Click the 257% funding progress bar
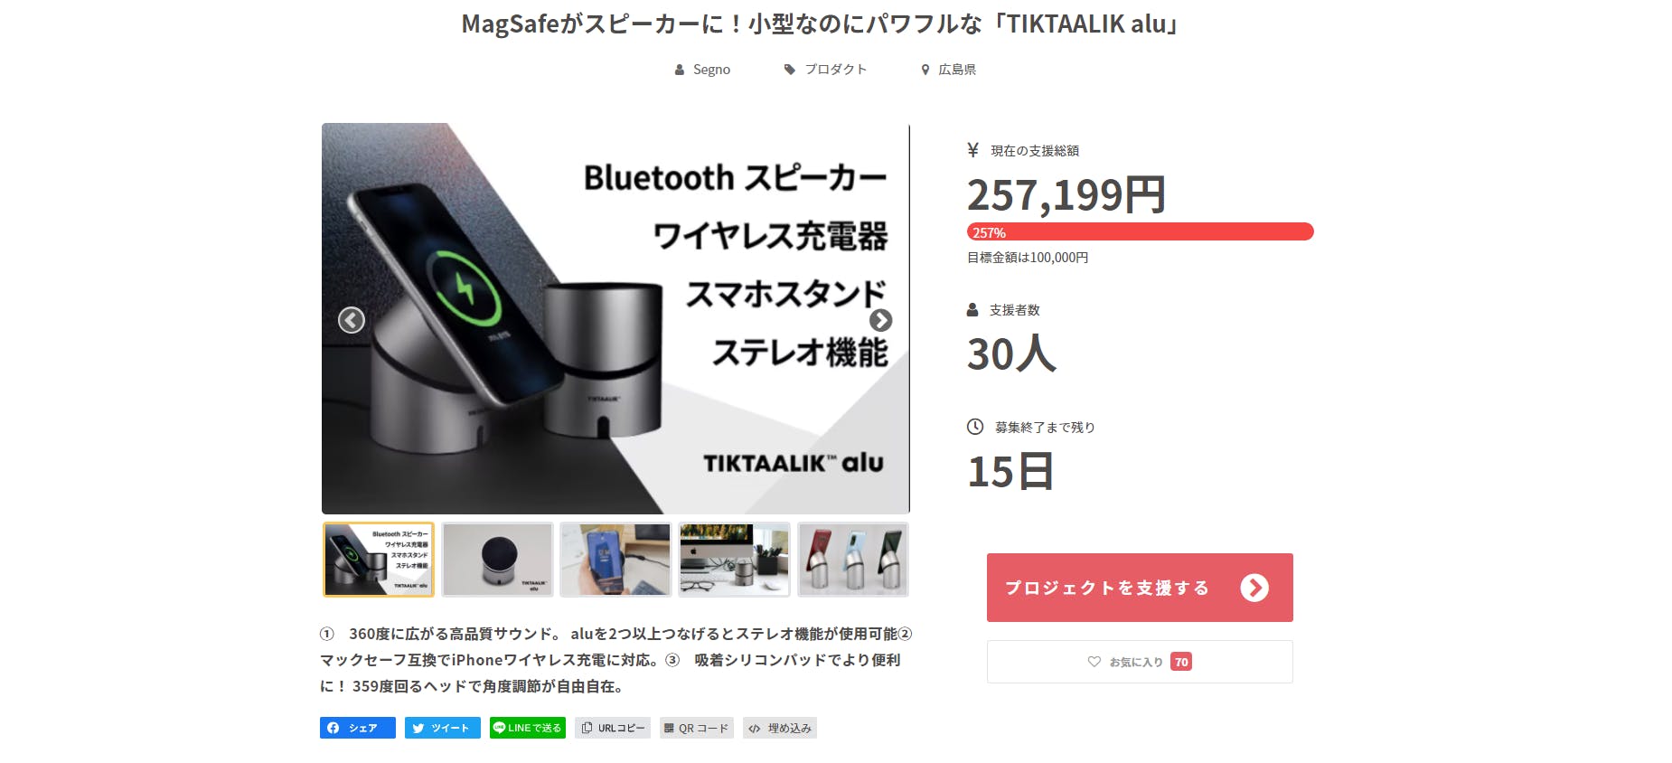Image resolution: width=1672 pixels, height=763 pixels. coord(1140,232)
